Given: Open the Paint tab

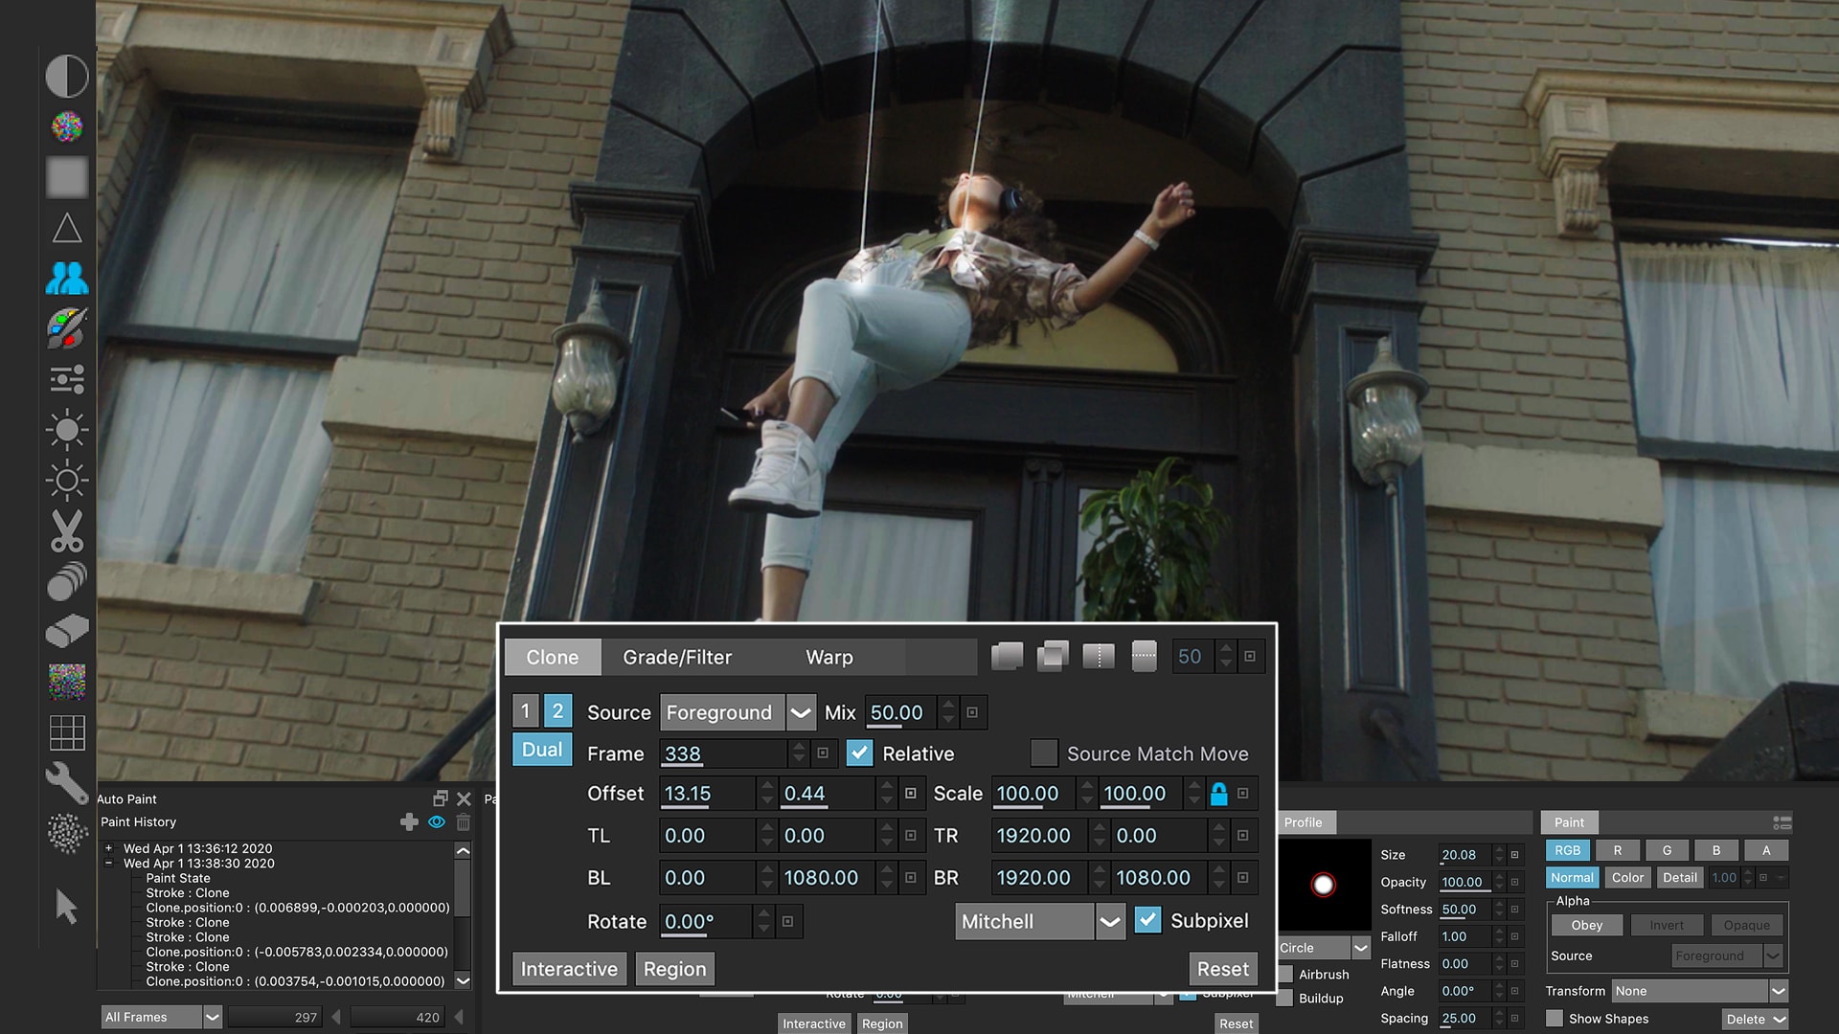Looking at the screenshot, I should click(x=1569, y=822).
